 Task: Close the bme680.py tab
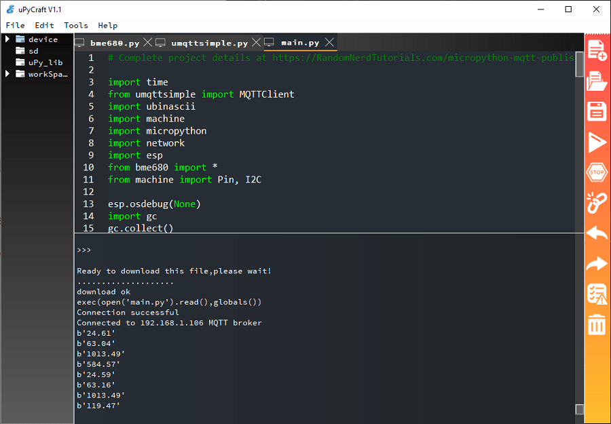pyautogui.click(x=148, y=41)
